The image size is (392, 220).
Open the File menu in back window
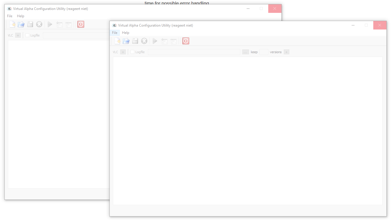tap(10, 16)
